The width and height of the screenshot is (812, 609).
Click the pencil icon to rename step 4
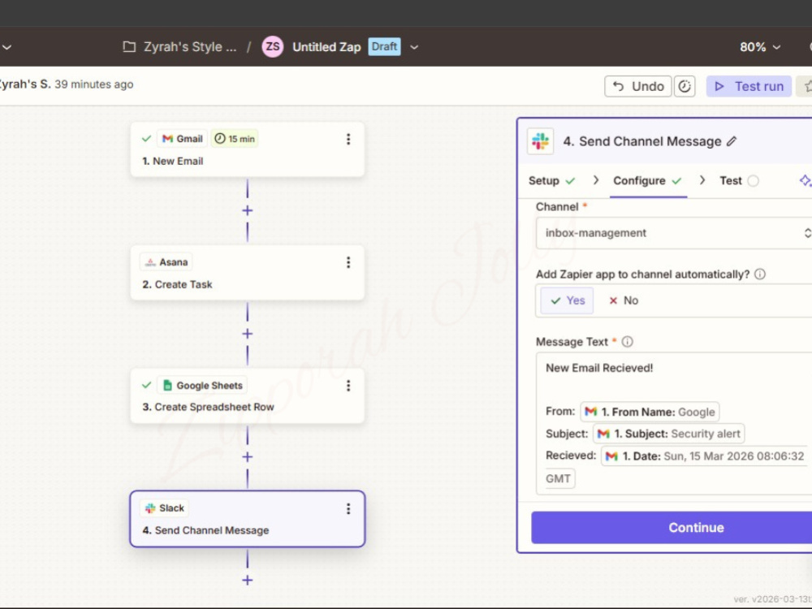point(732,141)
